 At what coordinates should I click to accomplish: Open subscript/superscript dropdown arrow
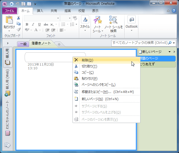point(56,24)
